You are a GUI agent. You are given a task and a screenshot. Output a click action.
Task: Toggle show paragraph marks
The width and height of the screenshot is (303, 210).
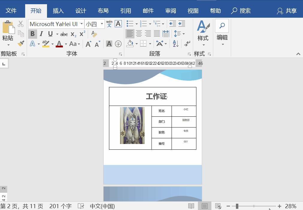187,43
